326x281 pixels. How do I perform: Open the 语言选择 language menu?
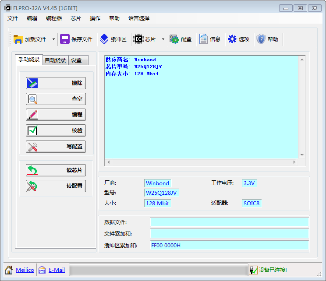(x=139, y=18)
